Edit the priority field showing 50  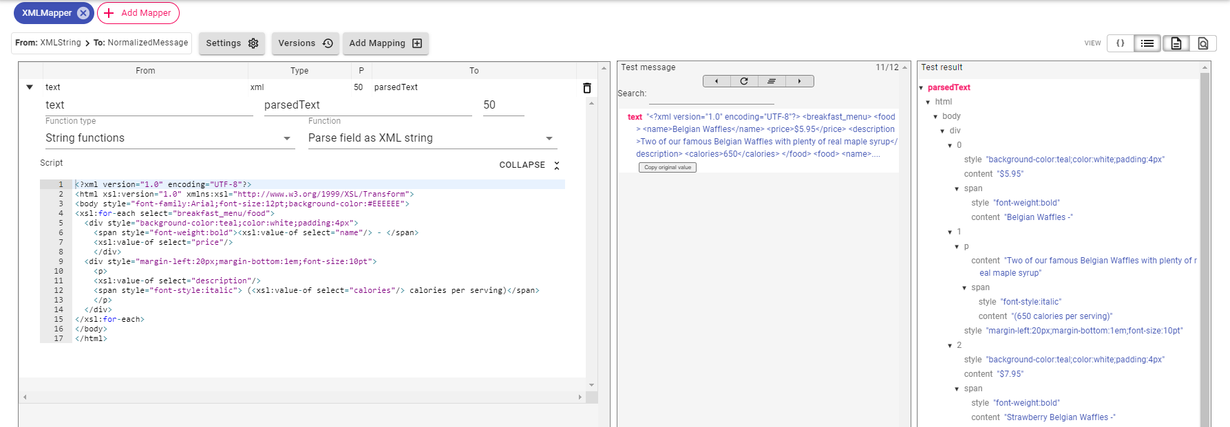[x=504, y=105]
